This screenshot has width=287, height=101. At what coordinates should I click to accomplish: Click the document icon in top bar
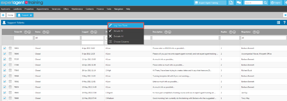point(231,3)
